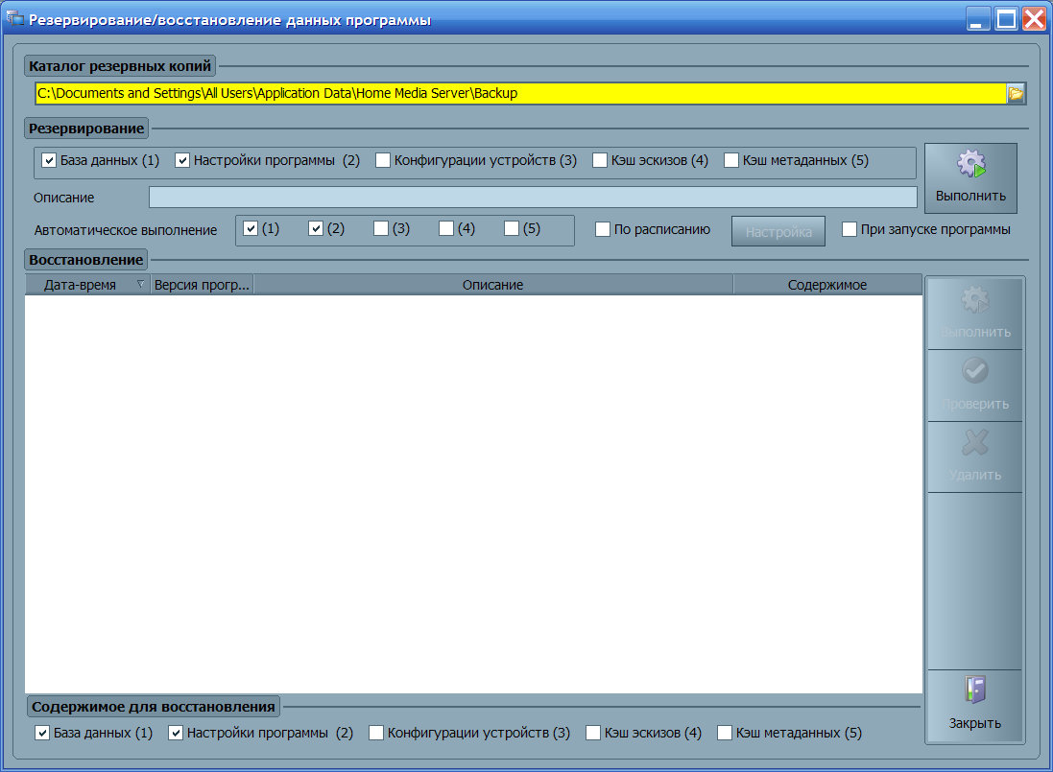
Task: Click the backup directory path field
Action: point(518,94)
